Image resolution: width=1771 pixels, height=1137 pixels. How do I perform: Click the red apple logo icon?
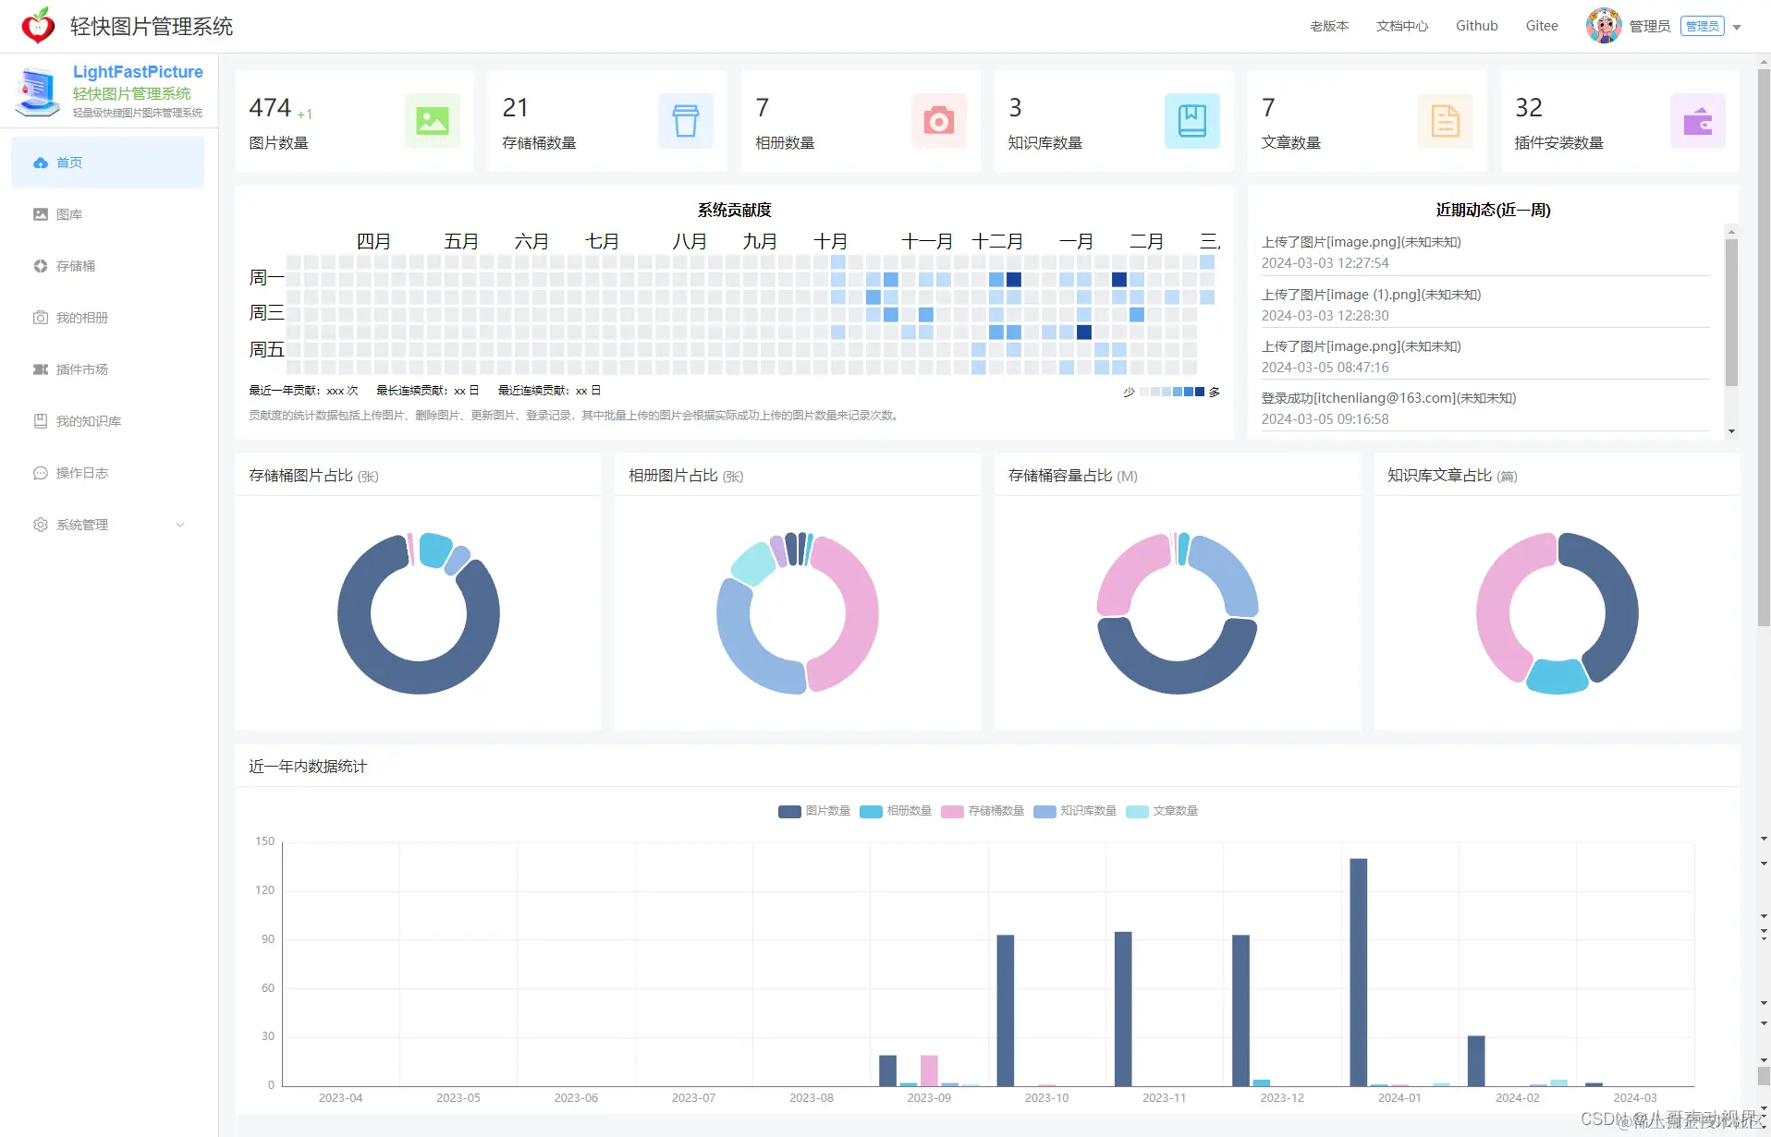38,26
